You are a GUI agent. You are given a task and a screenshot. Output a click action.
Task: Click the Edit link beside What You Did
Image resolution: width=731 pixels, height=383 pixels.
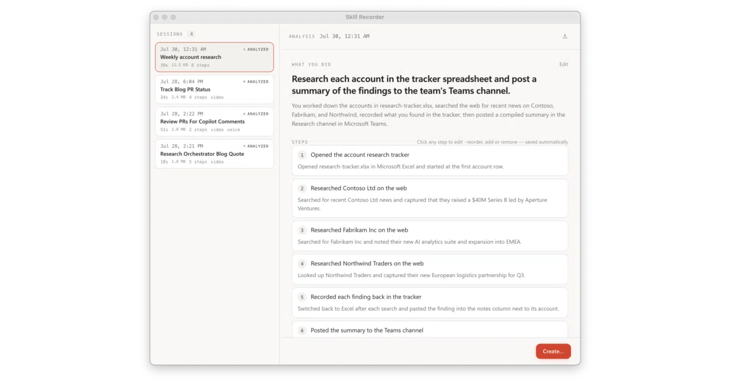click(563, 64)
